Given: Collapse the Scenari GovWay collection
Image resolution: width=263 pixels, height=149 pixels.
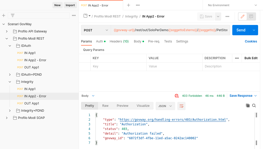Looking at the screenshot, I should coord(4,24).
